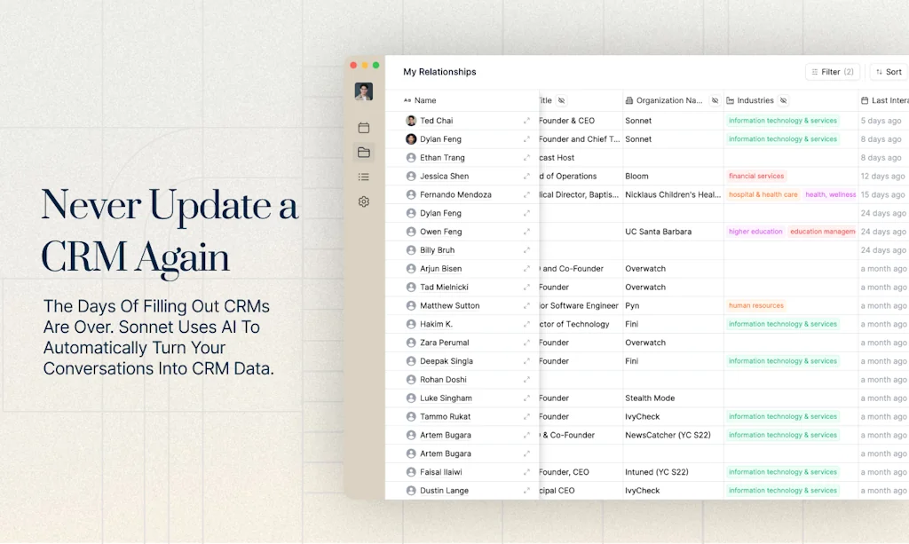
Task: Click the financial services industry tag
Action: pyautogui.click(x=756, y=177)
